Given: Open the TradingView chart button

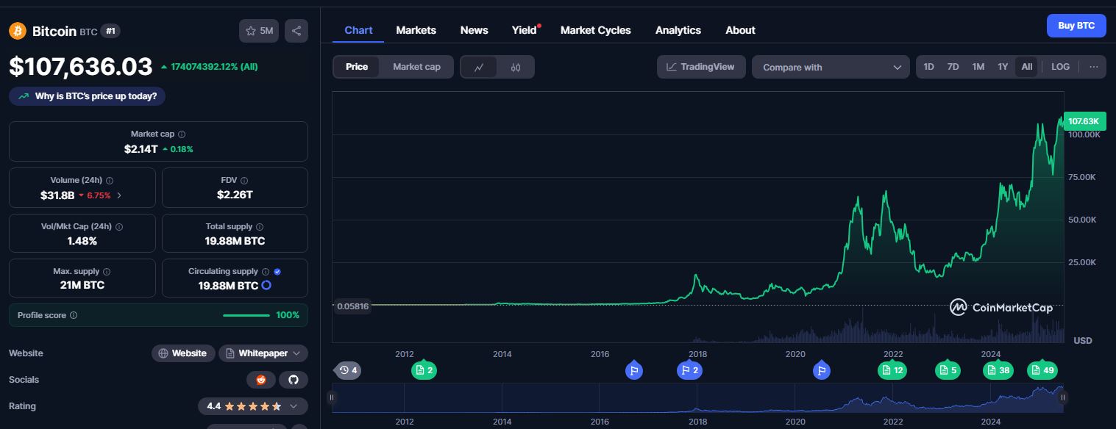Looking at the screenshot, I should tap(701, 67).
